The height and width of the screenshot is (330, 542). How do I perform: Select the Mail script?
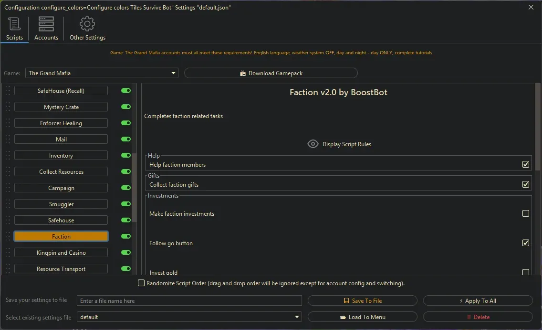point(61,140)
